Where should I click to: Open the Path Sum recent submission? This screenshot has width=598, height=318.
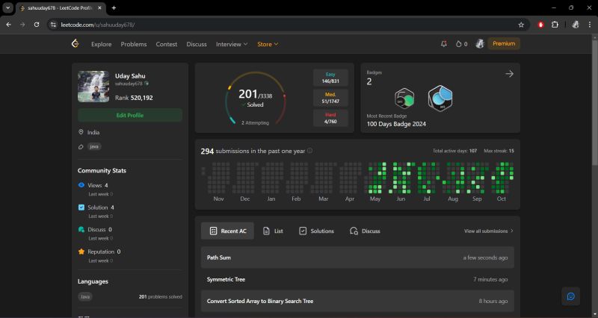tap(219, 258)
